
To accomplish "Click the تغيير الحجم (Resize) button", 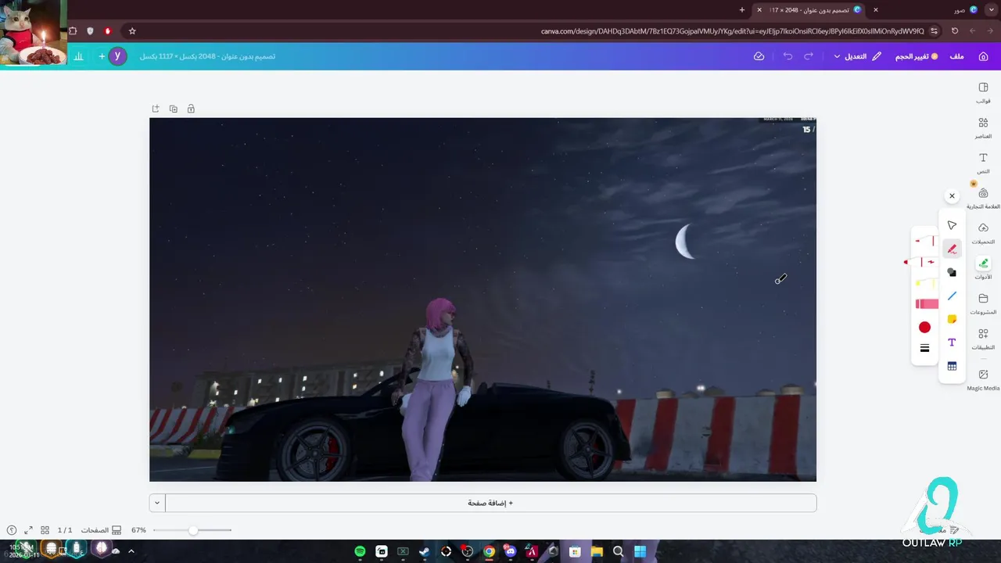I will pyautogui.click(x=917, y=56).
